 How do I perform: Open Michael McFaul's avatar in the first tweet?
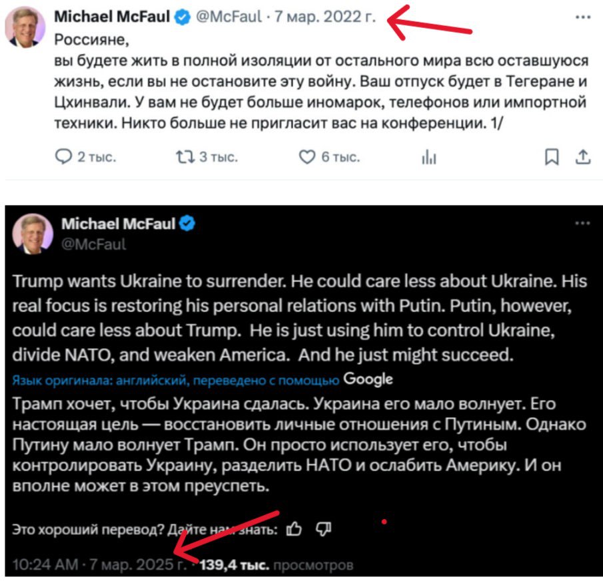coord(25,27)
